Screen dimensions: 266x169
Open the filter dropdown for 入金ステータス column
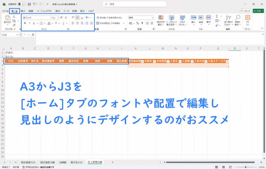(227, 61)
